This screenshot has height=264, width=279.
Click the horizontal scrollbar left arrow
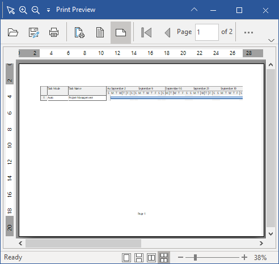20,243
